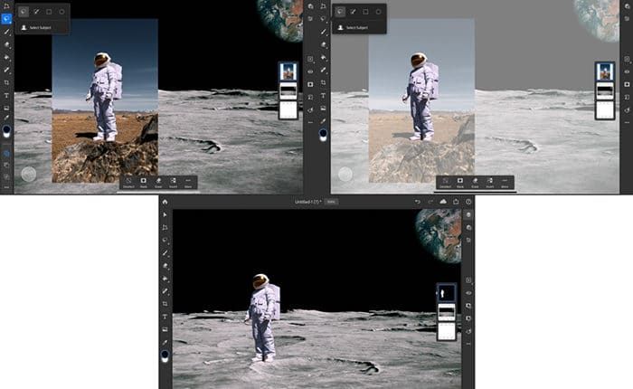This screenshot has height=389, width=633.
Task: Expand More options in the top-right selection bar
Action: (x=505, y=182)
